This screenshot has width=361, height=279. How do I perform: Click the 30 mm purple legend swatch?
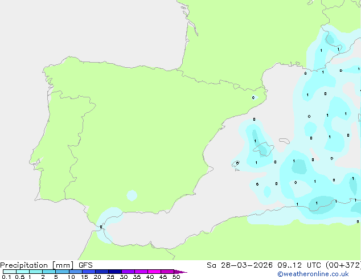(128, 272)
